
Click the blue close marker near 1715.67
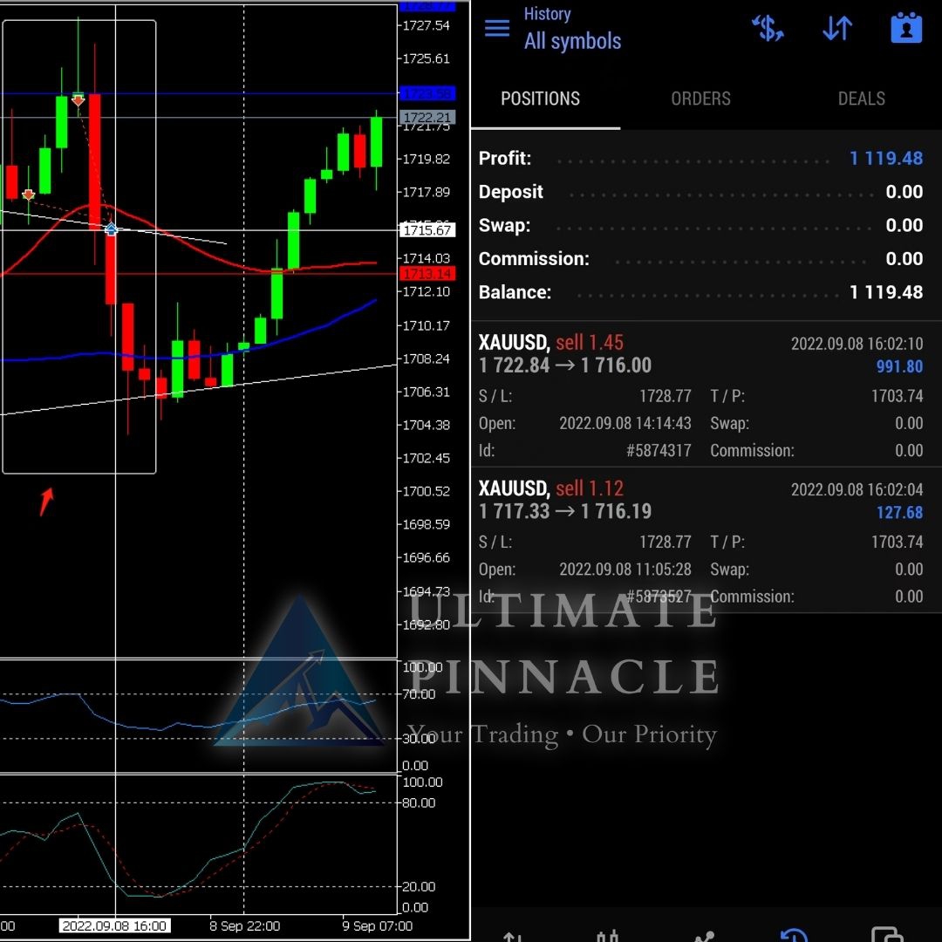(x=111, y=229)
